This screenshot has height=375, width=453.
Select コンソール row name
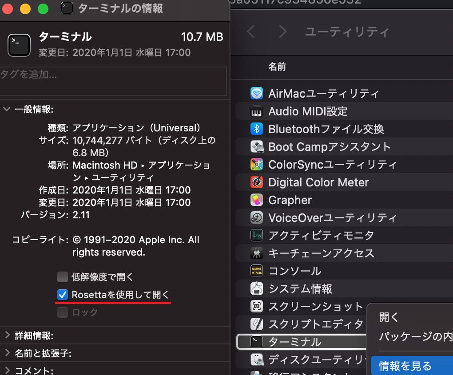(x=295, y=271)
